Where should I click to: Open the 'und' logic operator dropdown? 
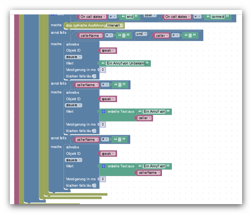(141, 34)
